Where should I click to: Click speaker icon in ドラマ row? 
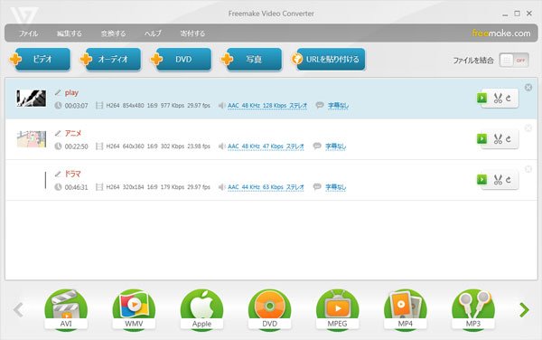pos(221,187)
